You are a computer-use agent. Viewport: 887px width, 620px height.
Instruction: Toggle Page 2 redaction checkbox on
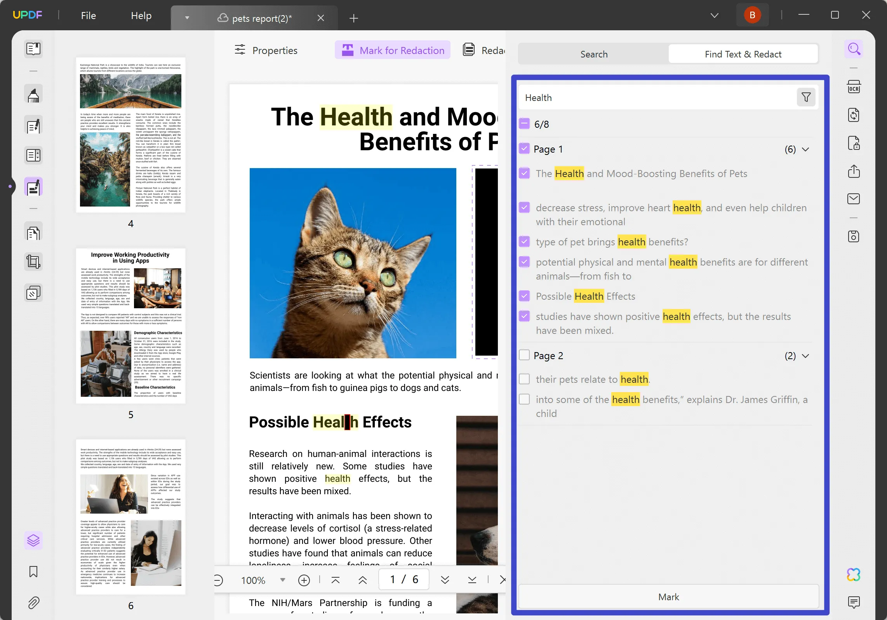525,355
